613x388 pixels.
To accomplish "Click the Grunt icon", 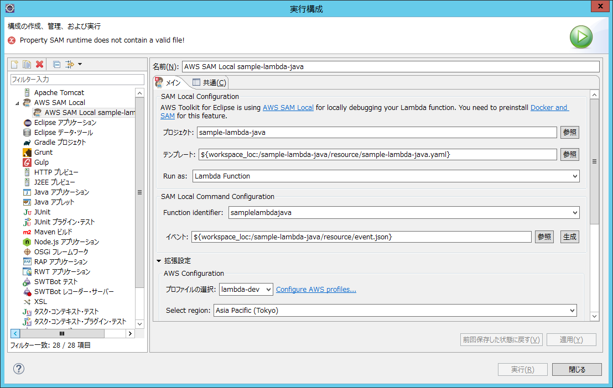I will (27, 153).
